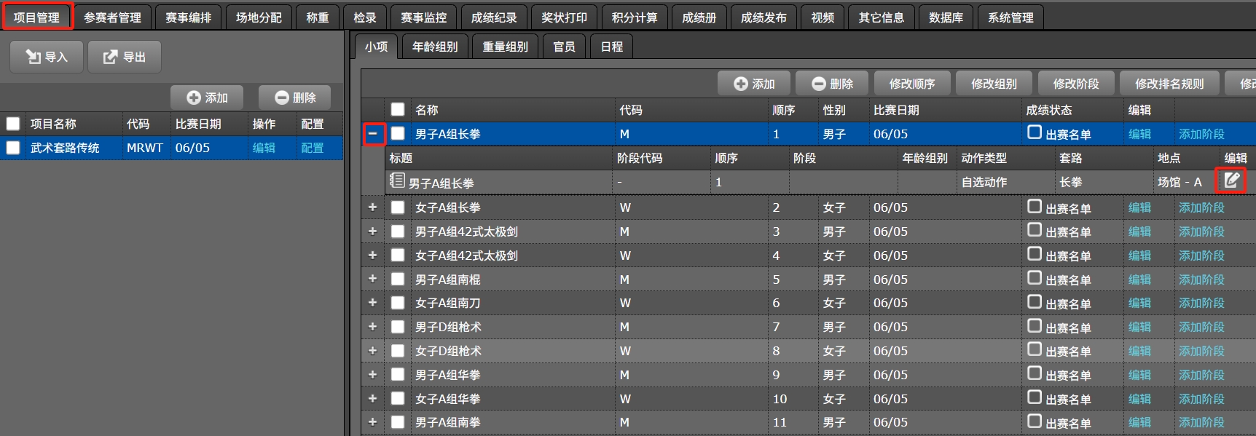Image resolution: width=1256 pixels, height=436 pixels.
Task: Click the 自选动作 action type cell
Action: [x=1005, y=182]
